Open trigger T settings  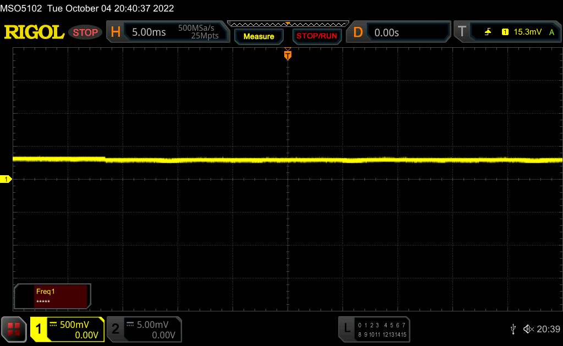[x=462, y=31]
